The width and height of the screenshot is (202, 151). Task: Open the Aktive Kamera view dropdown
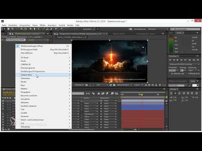124,85
